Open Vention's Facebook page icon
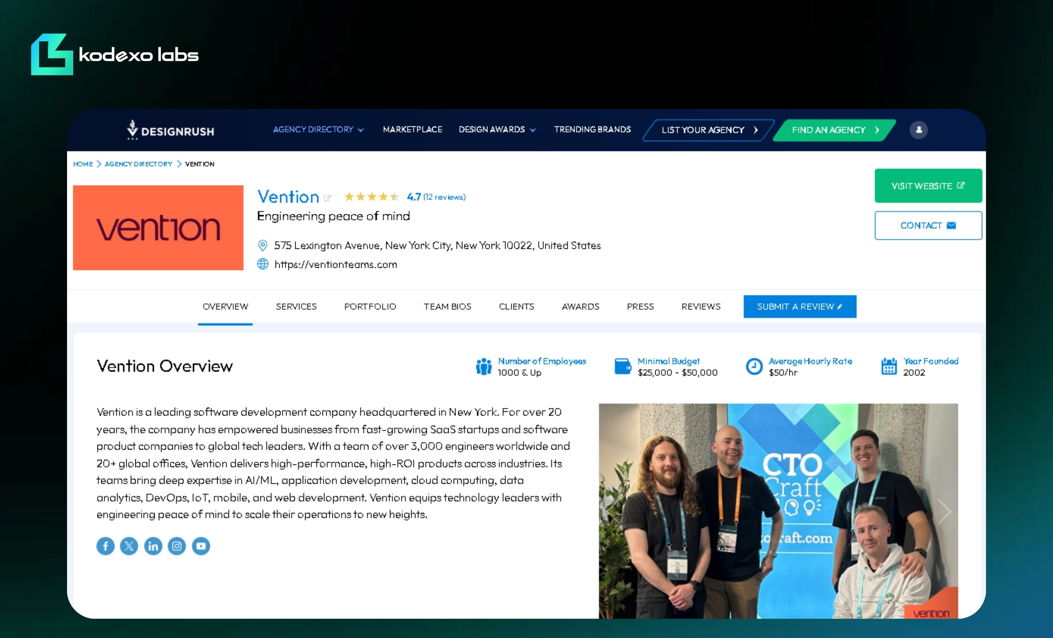 [x=105, y=546]
